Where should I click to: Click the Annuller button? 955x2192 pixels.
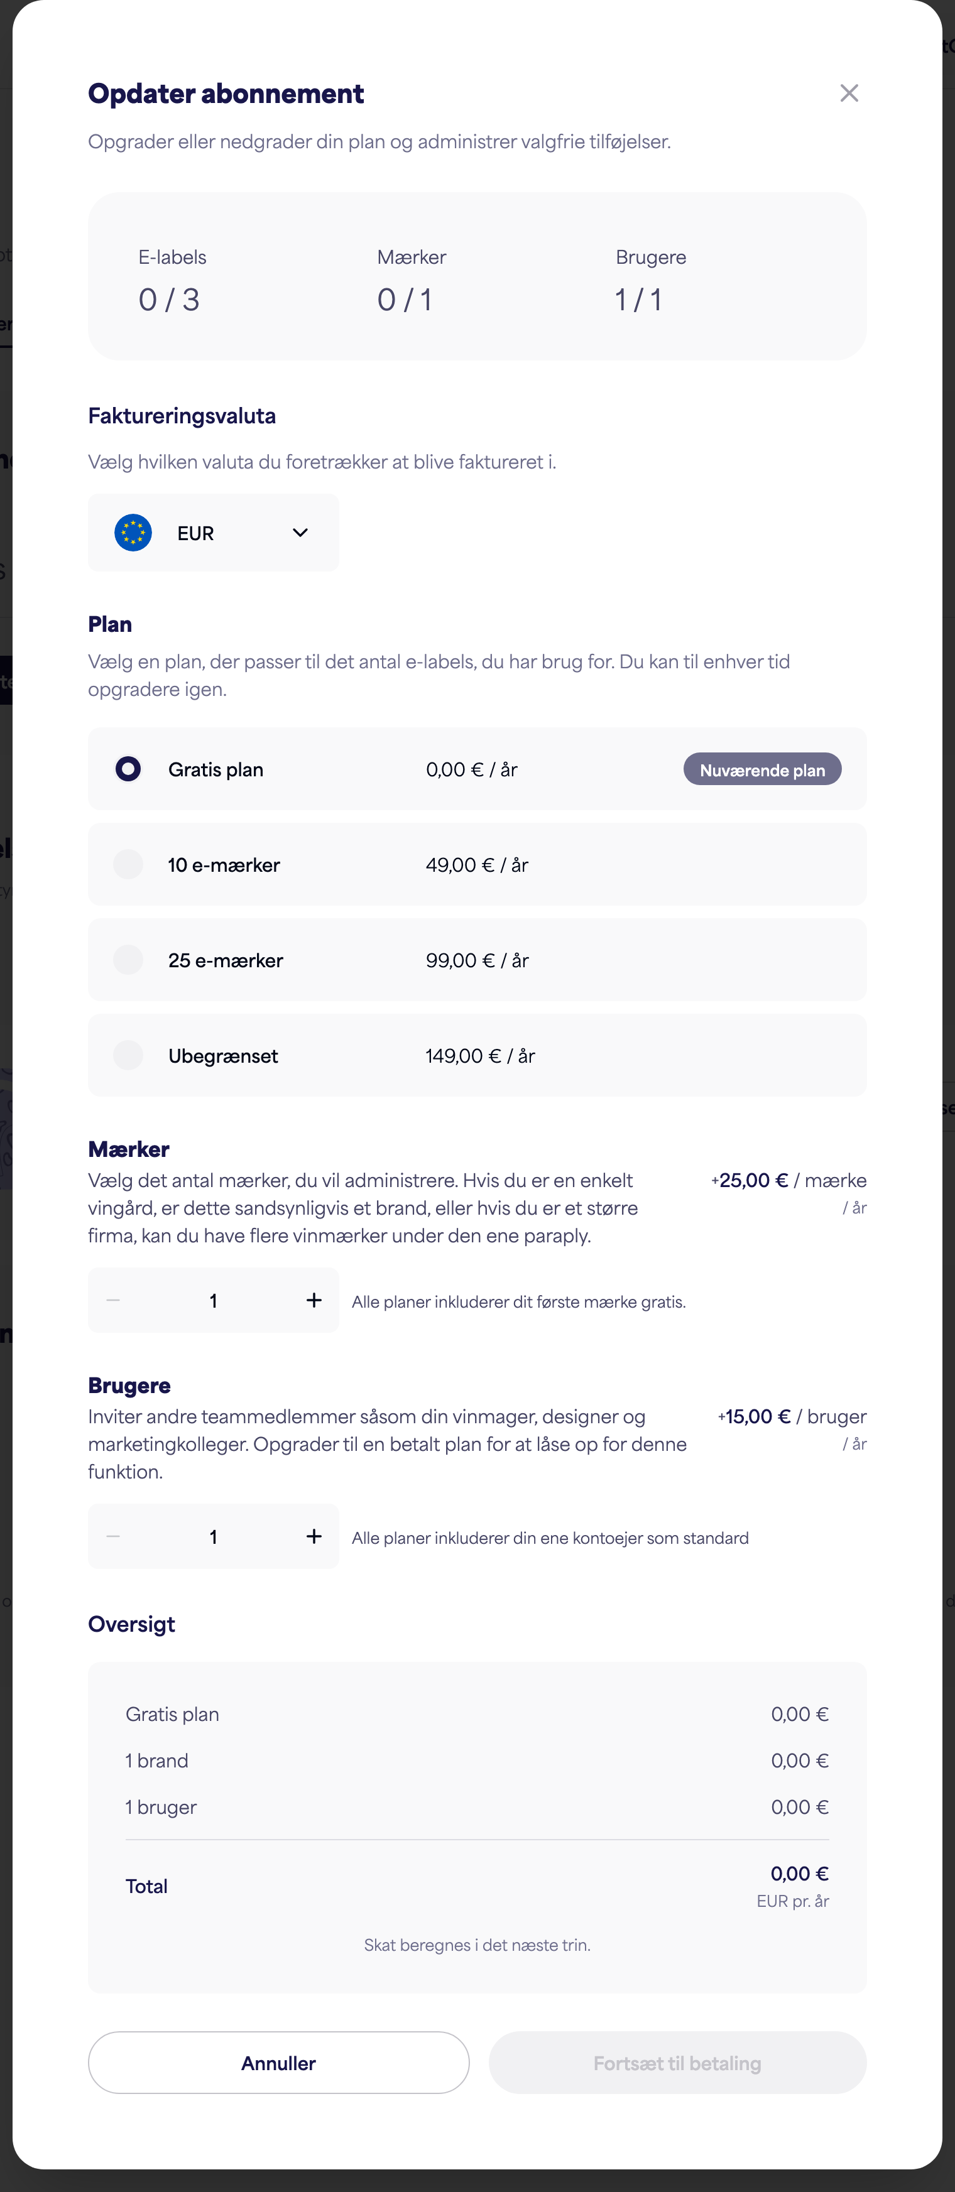[278, 2062]
